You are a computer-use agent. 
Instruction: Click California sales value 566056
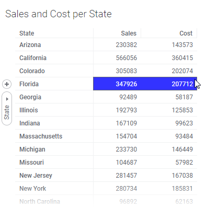(127, 58)
